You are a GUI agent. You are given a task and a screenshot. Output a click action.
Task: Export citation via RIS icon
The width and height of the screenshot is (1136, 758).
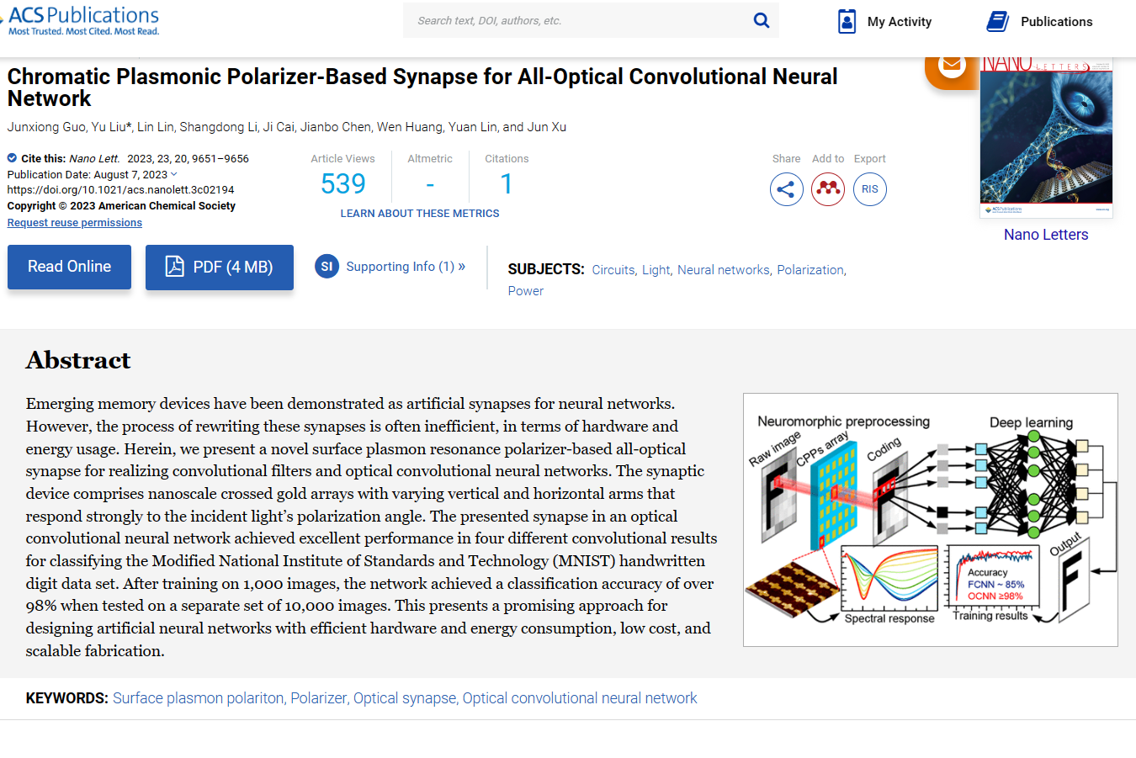pos(870,189)
